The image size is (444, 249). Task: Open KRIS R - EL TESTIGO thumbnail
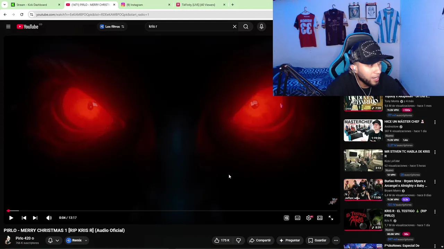pyautogui.click(x=363, y=220)
